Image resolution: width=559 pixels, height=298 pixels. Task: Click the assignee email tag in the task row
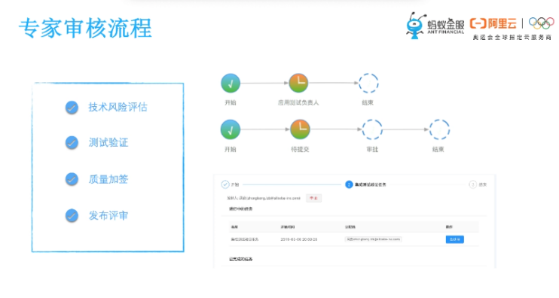click(x=373, y=239)
